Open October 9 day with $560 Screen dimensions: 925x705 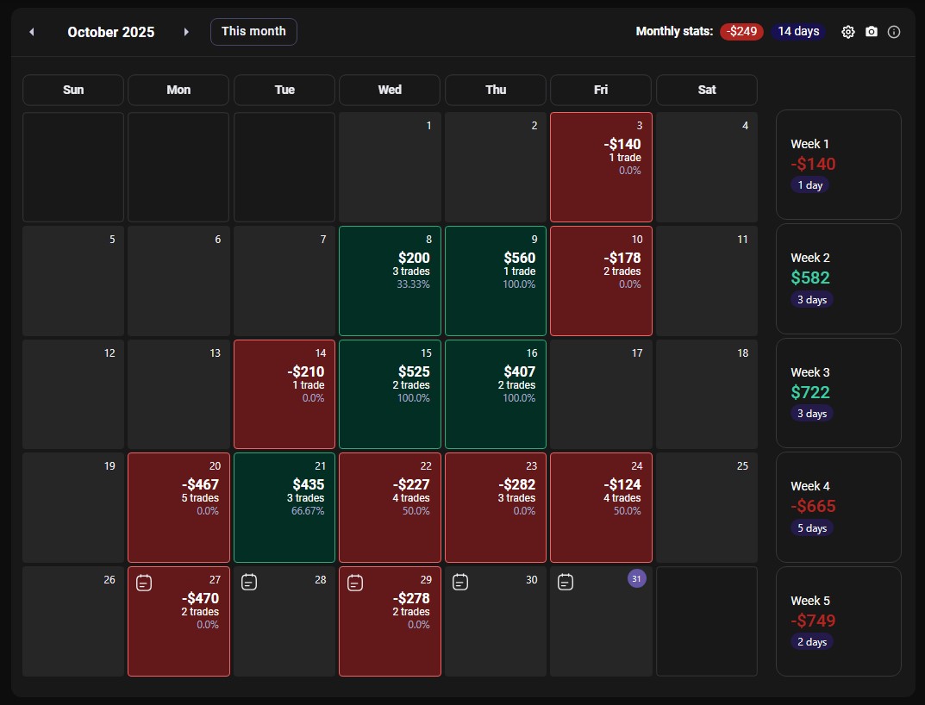[x=496, y=281]
